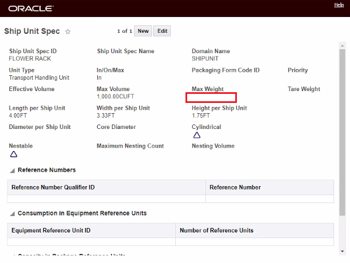Mark Ship Unit Spec as favorite star
Screen dimensions: 350x263
coord(68,32)
